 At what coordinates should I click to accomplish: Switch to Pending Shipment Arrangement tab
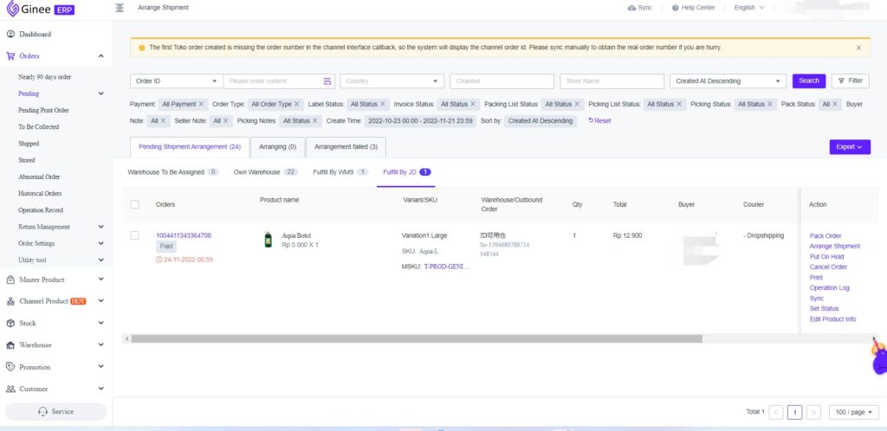(x=190, y=147)
